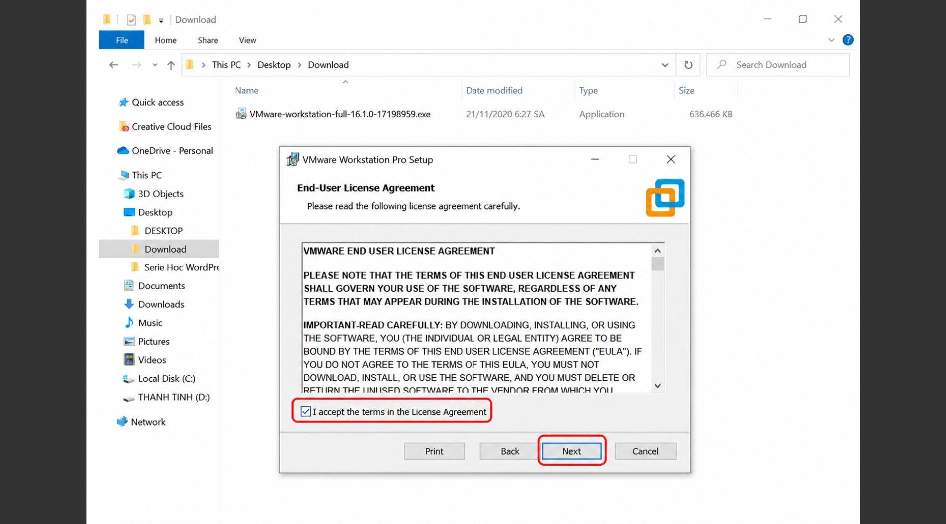This screenshot has height=524, width=946.
Task: Go forward in Explorer navigation
Action: (x=137, y=65)
